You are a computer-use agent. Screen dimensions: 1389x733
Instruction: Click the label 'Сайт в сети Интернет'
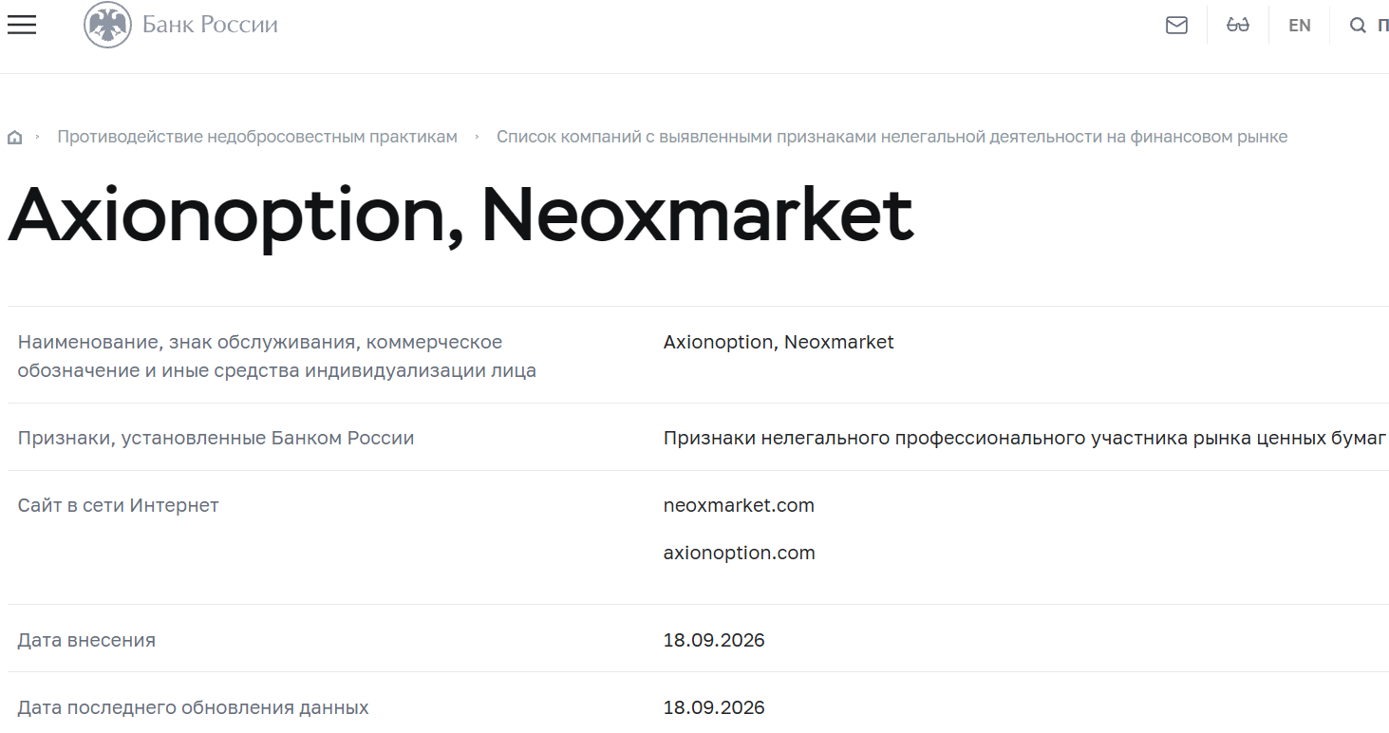tap(118, 506)
